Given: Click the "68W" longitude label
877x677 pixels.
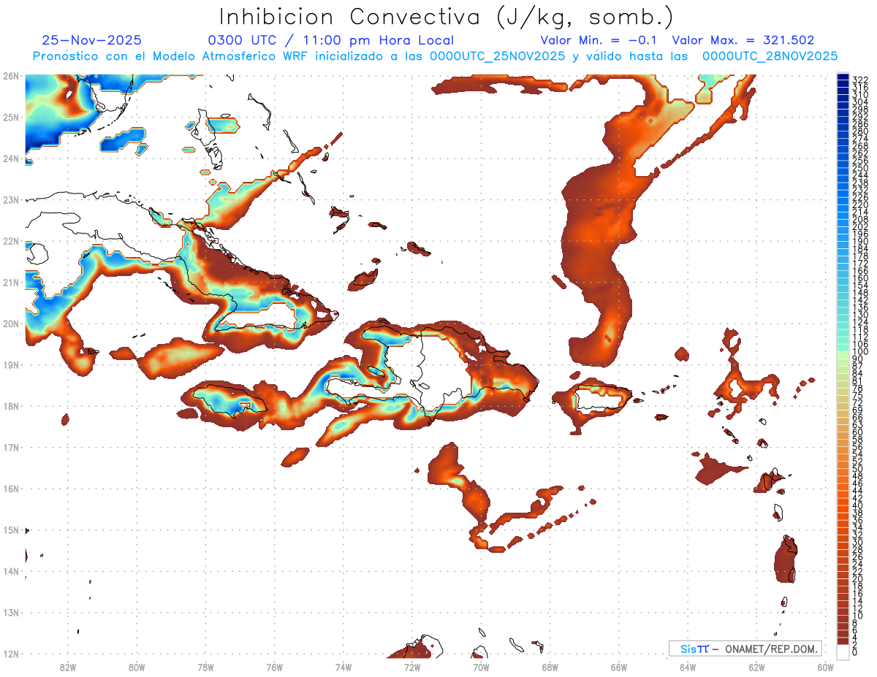Looking at the screenshot, I should [550, 666].
